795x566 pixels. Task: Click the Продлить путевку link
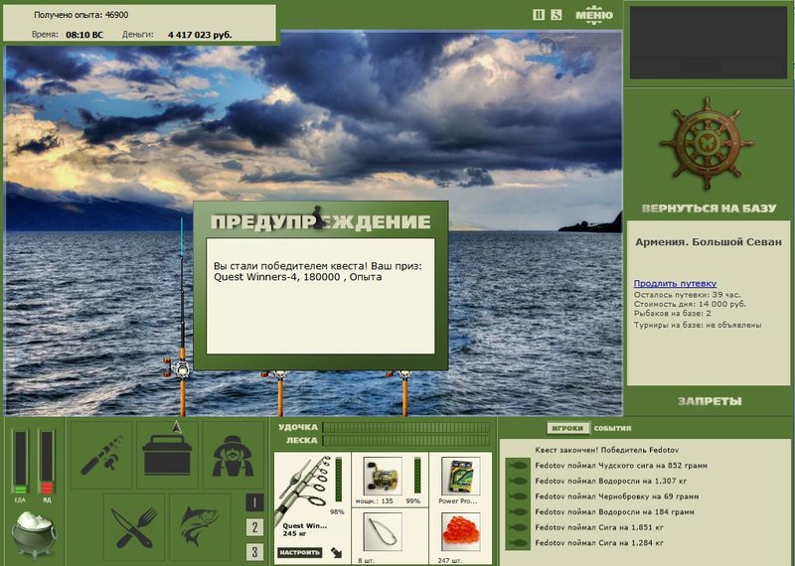pos(675,284)
